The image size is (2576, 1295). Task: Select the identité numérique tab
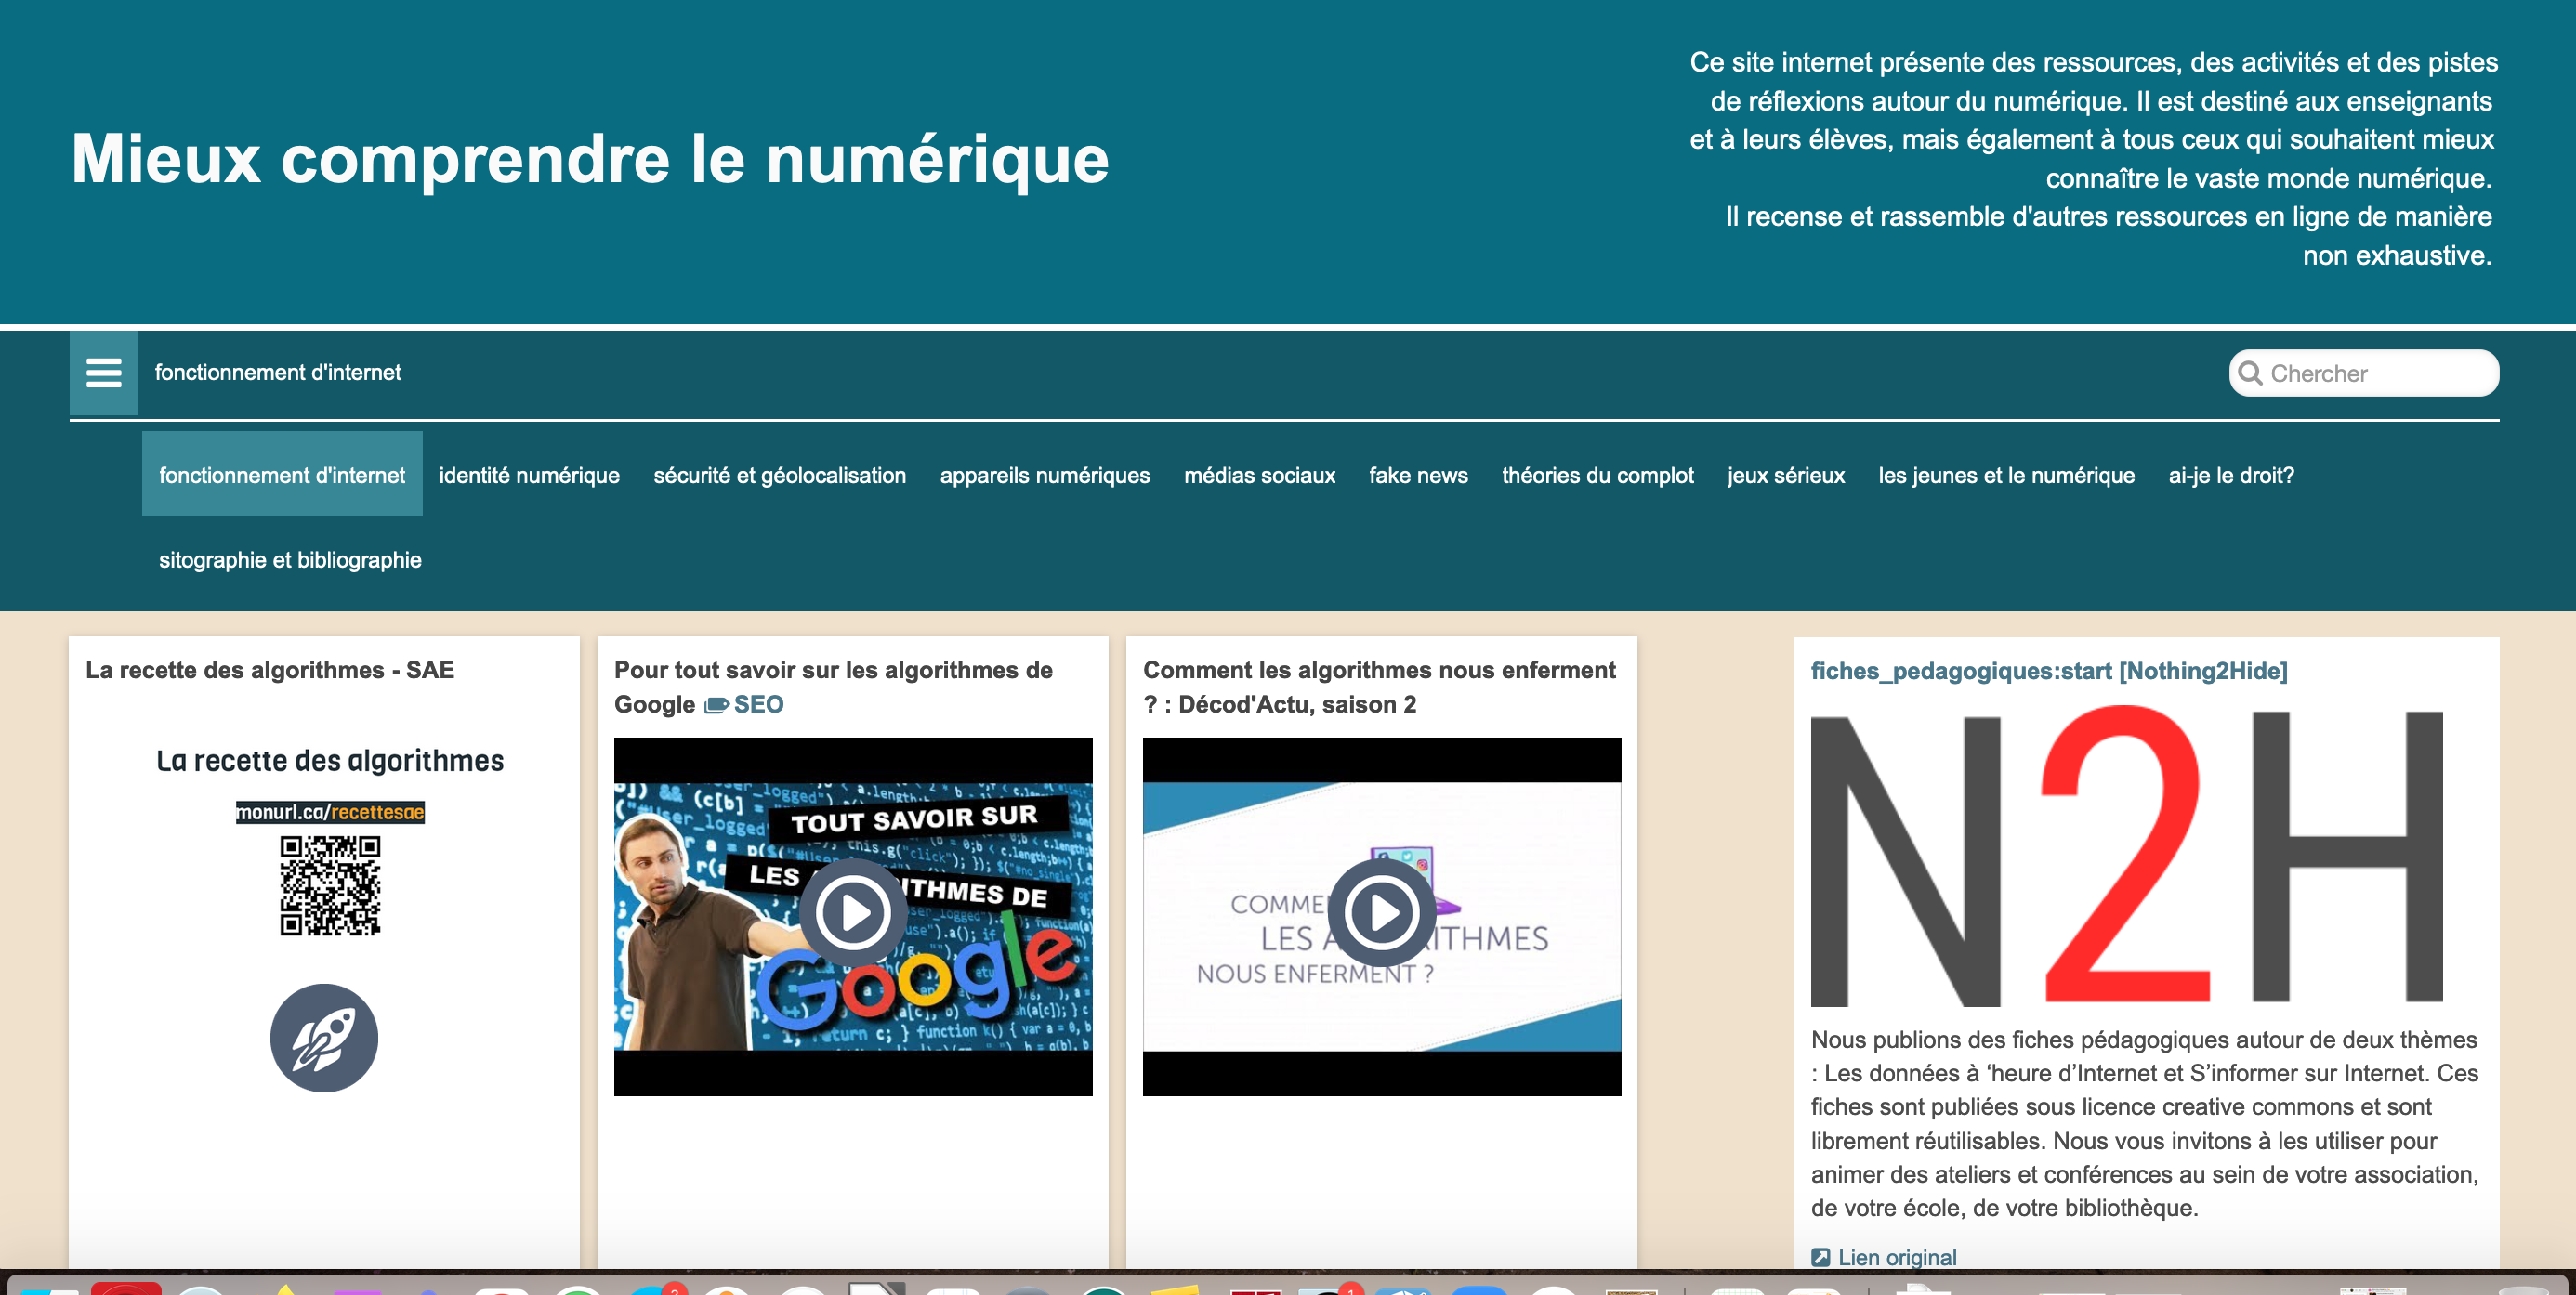[x=529, y=475]
